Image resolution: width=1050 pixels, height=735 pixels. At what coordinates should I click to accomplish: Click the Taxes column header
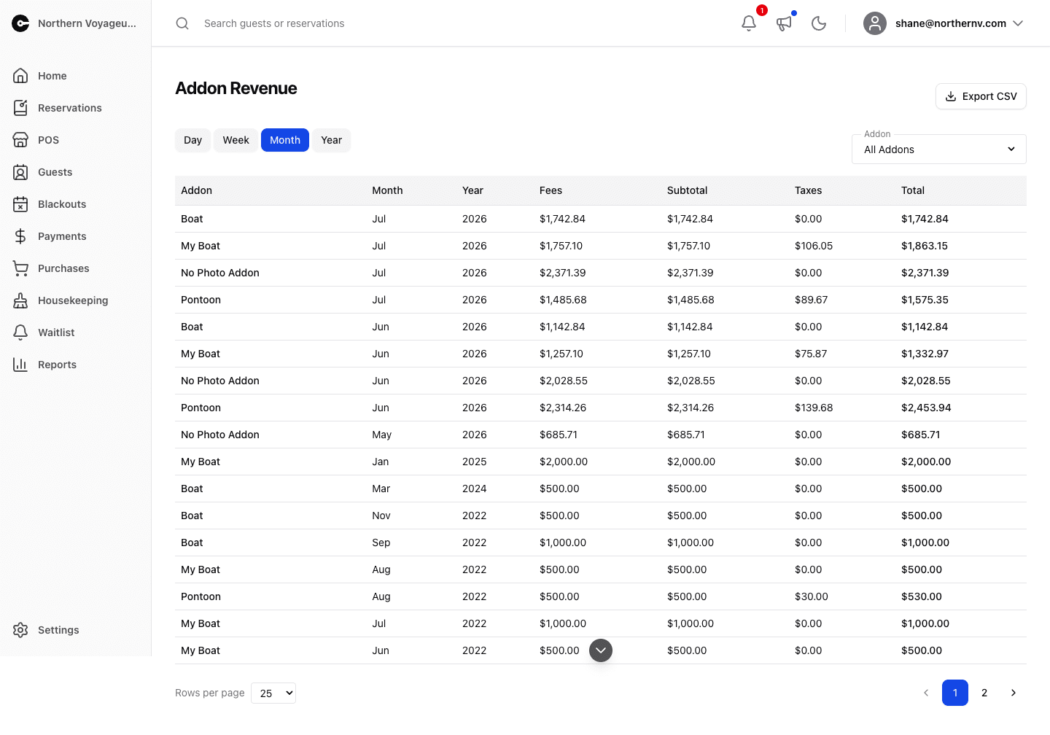pyautogui.click(x=808, y=190)
